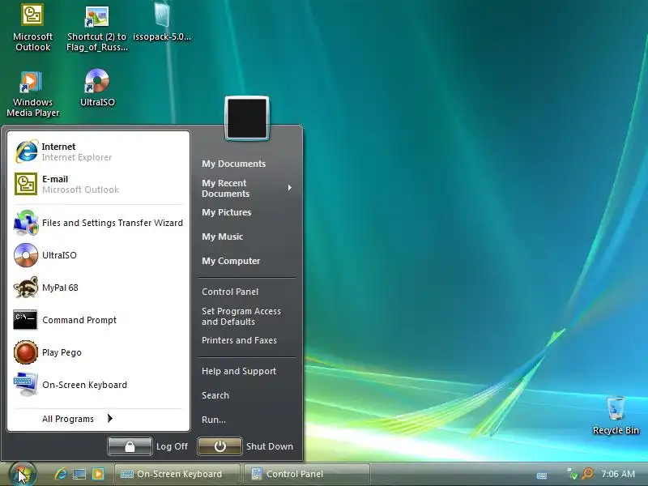Start Play Pego
Screen dimensions: 648x486
click(98, 352)
